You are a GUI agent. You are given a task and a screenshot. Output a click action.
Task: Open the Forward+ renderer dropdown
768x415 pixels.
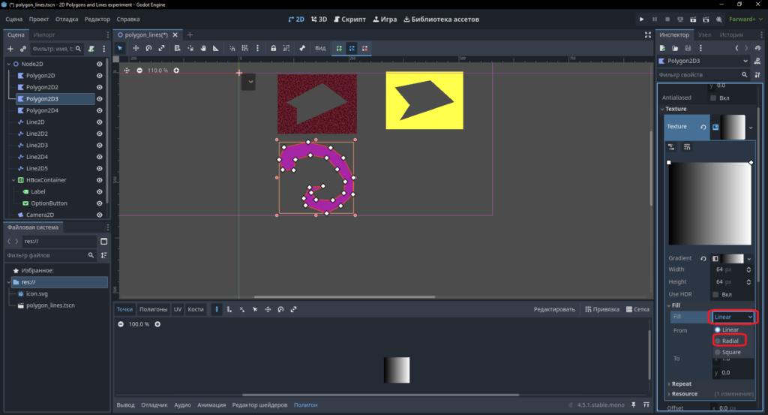tap(745, 19)
